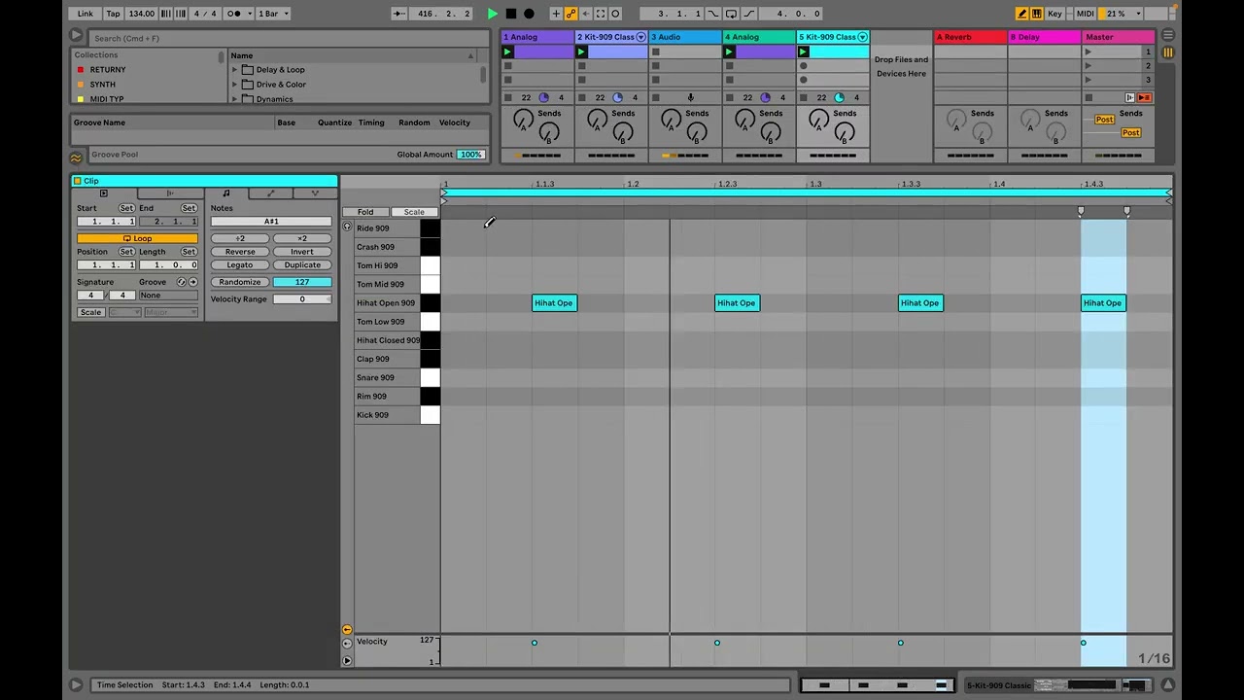The image size is (1244, 700).
Task: Click the Duplicate button
Action: tap(302, 264)
